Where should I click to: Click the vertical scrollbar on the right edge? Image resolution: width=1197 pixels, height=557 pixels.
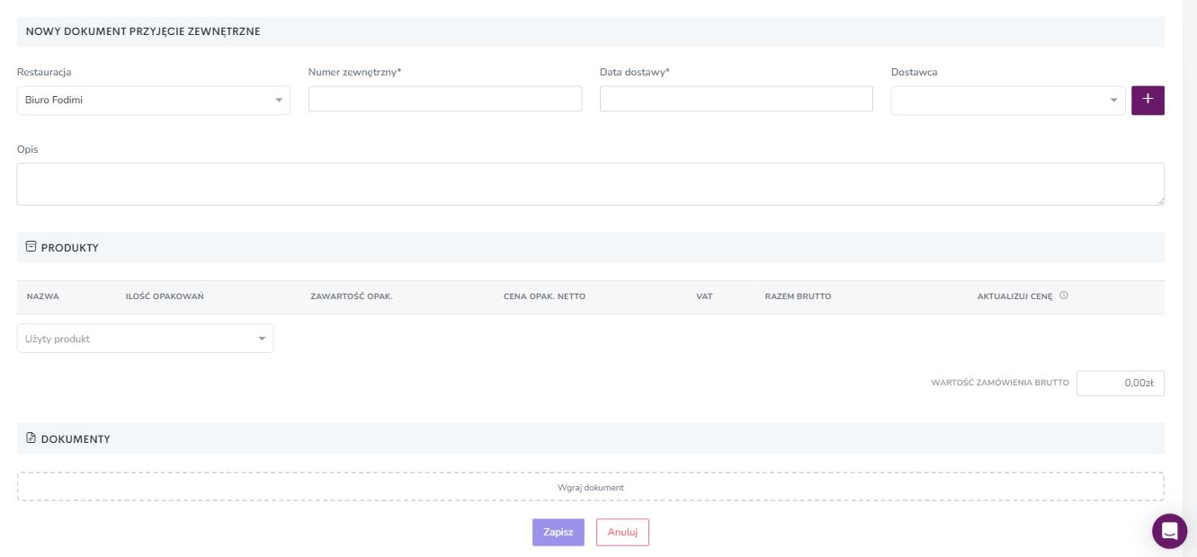1190,278
